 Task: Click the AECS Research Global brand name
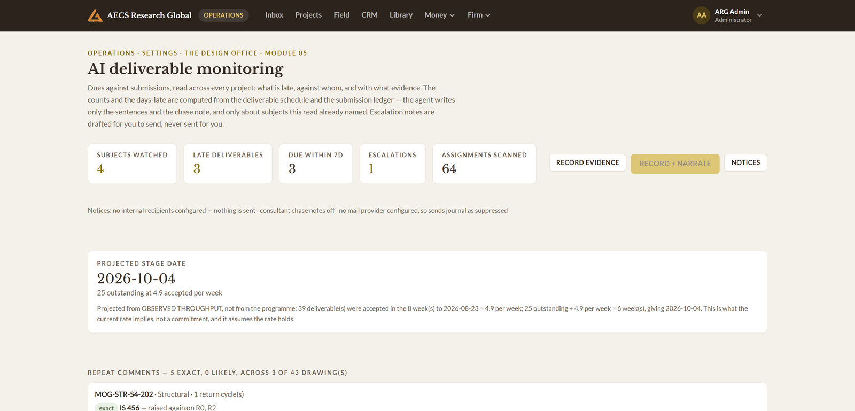(149, 15)
